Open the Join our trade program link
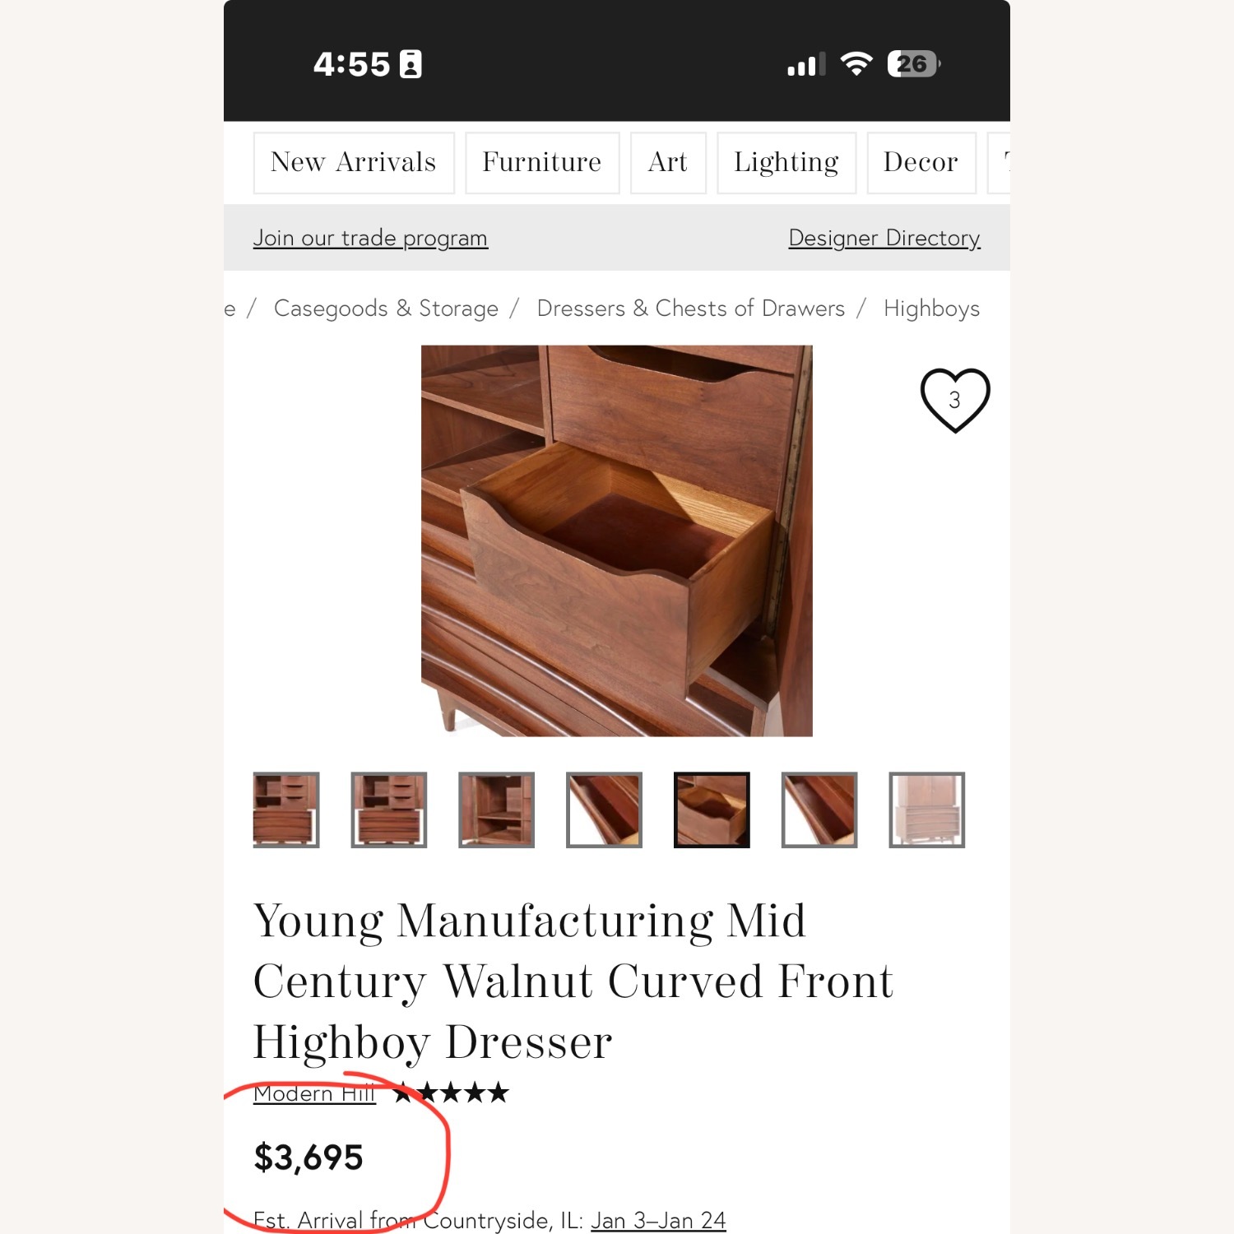This screenshot has height=1234, width=1234. [370, 238]
